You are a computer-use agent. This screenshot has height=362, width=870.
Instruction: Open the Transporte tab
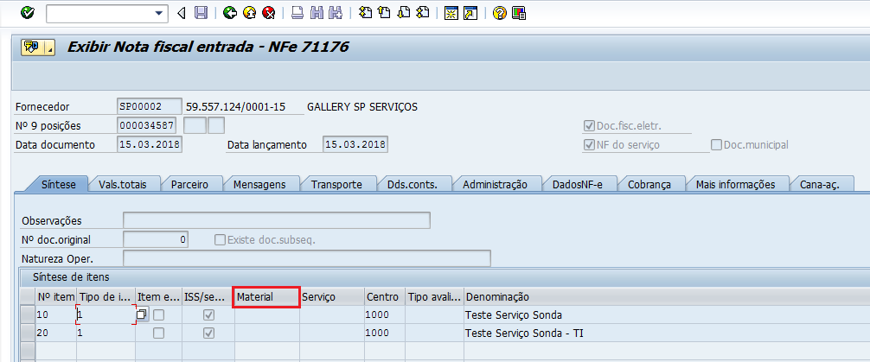(336, 185)
